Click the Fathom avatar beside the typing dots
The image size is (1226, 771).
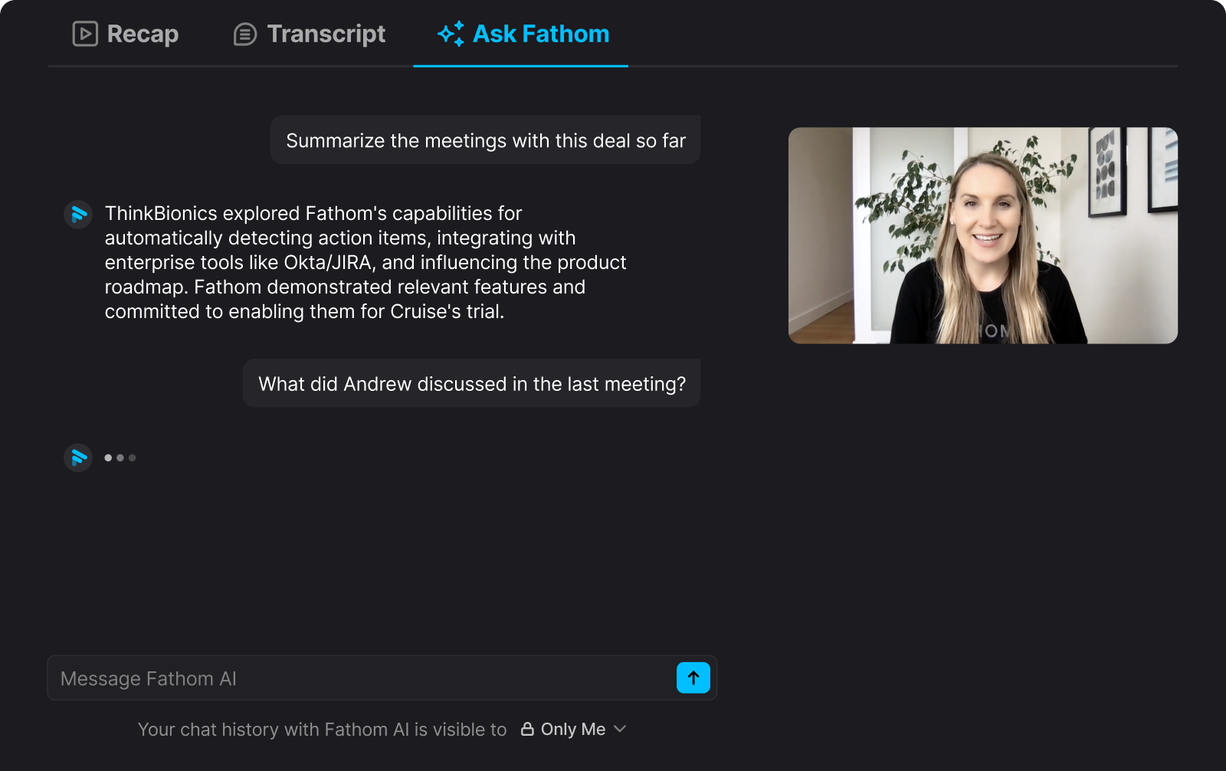tap(78, 458)
